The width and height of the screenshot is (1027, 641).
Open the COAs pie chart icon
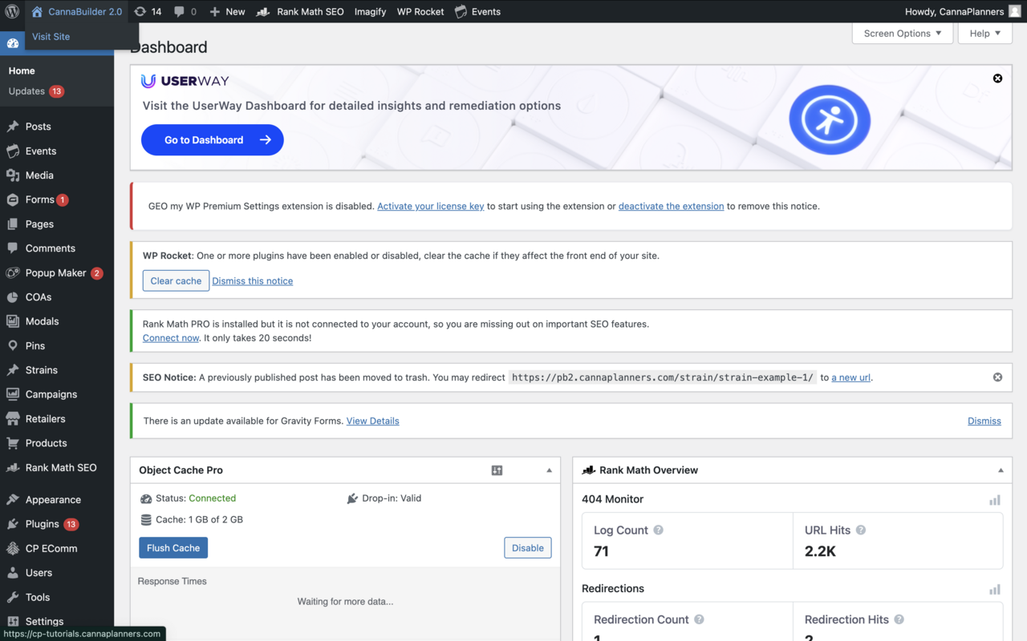pyautogui.click(x=12, y=297)
